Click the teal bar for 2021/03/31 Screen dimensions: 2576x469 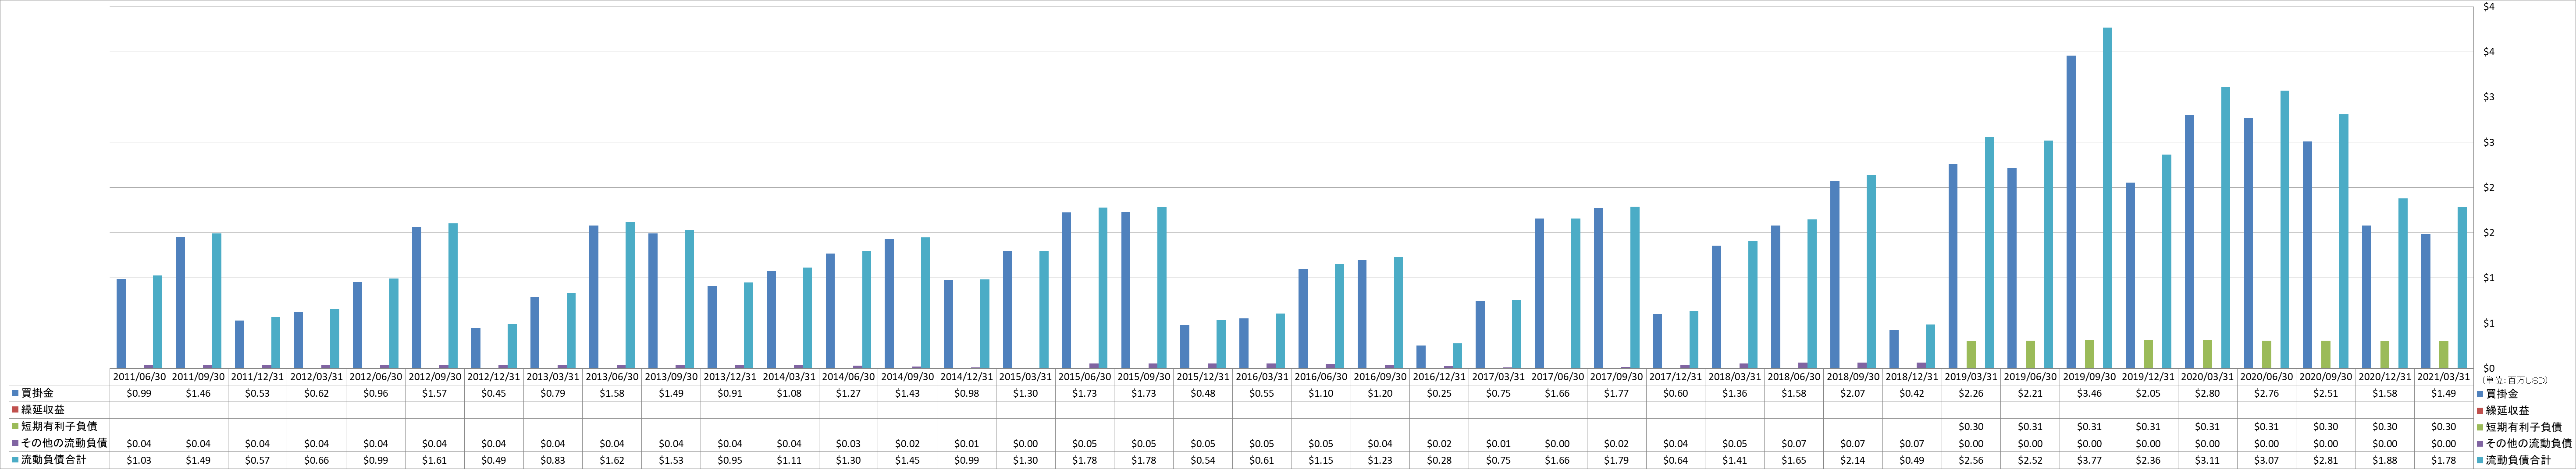[2462, 287]
